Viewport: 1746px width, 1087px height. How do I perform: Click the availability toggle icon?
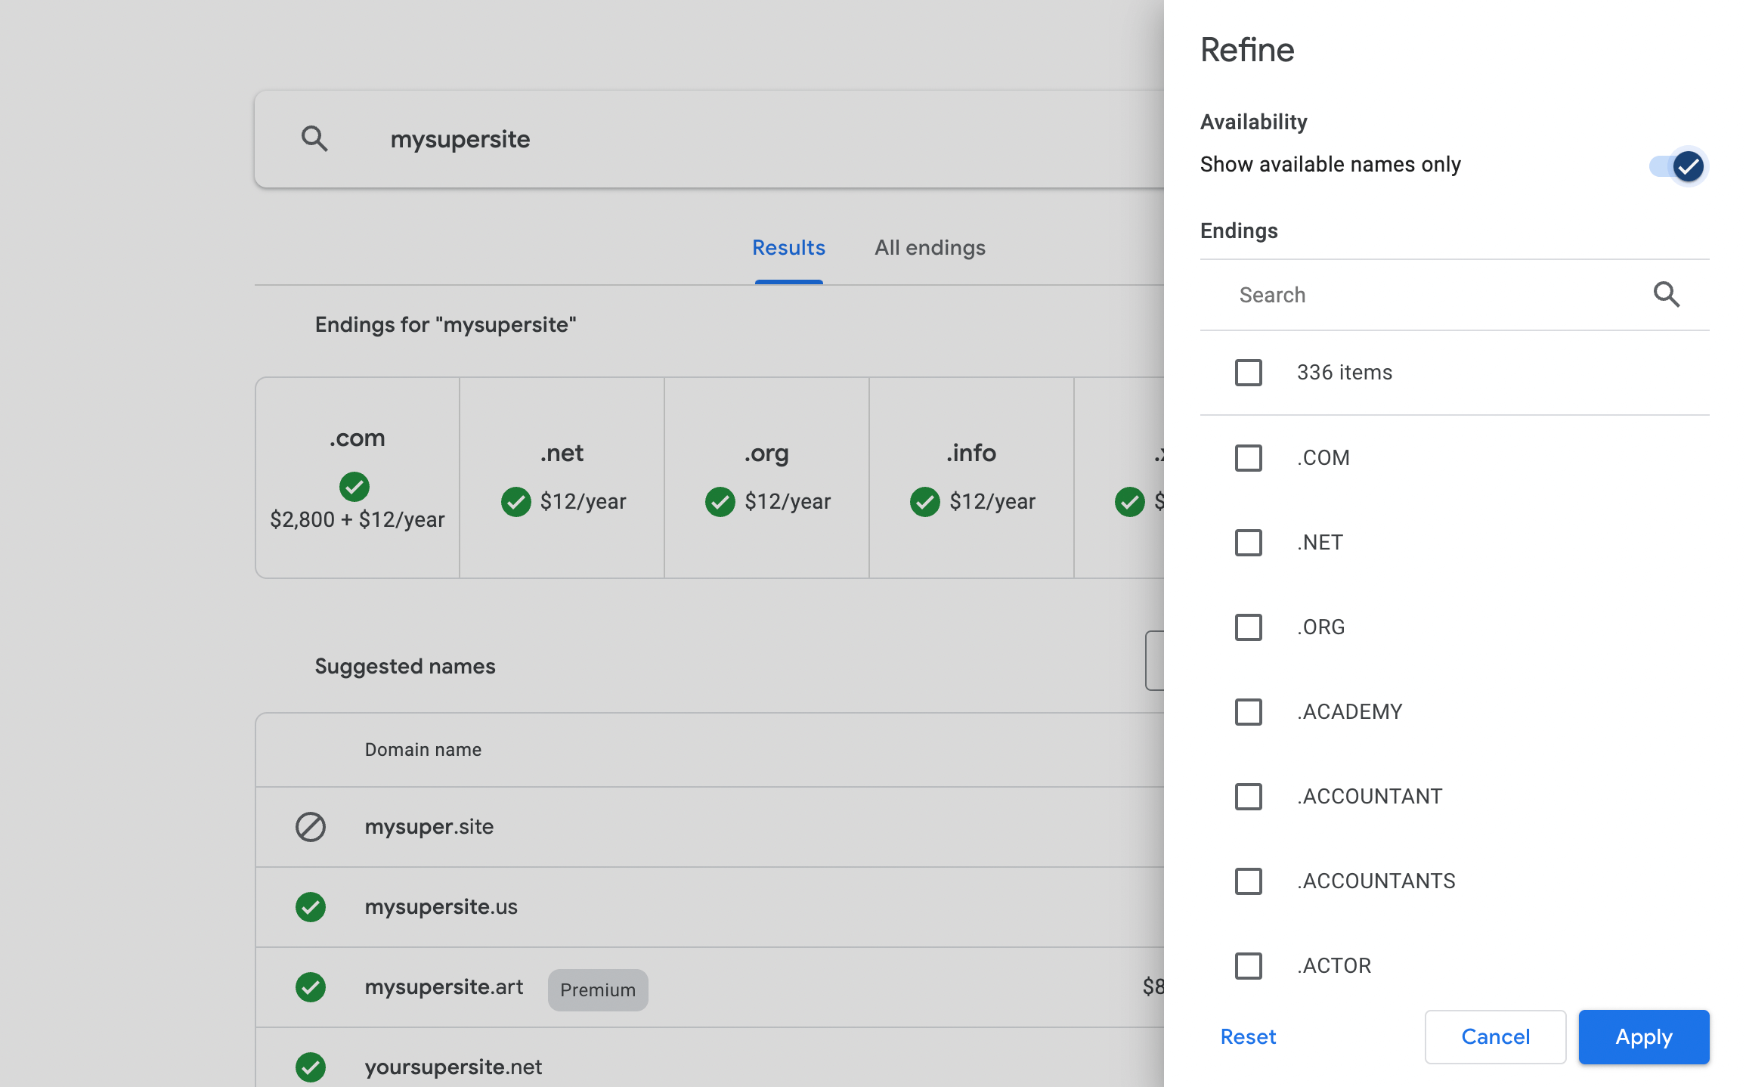[1687, 166]
